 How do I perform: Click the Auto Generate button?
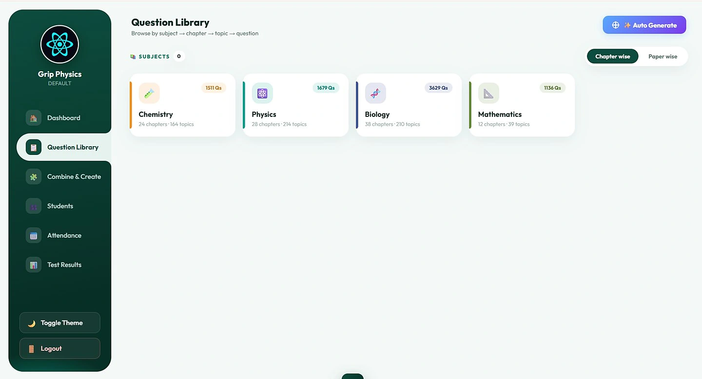644,25
